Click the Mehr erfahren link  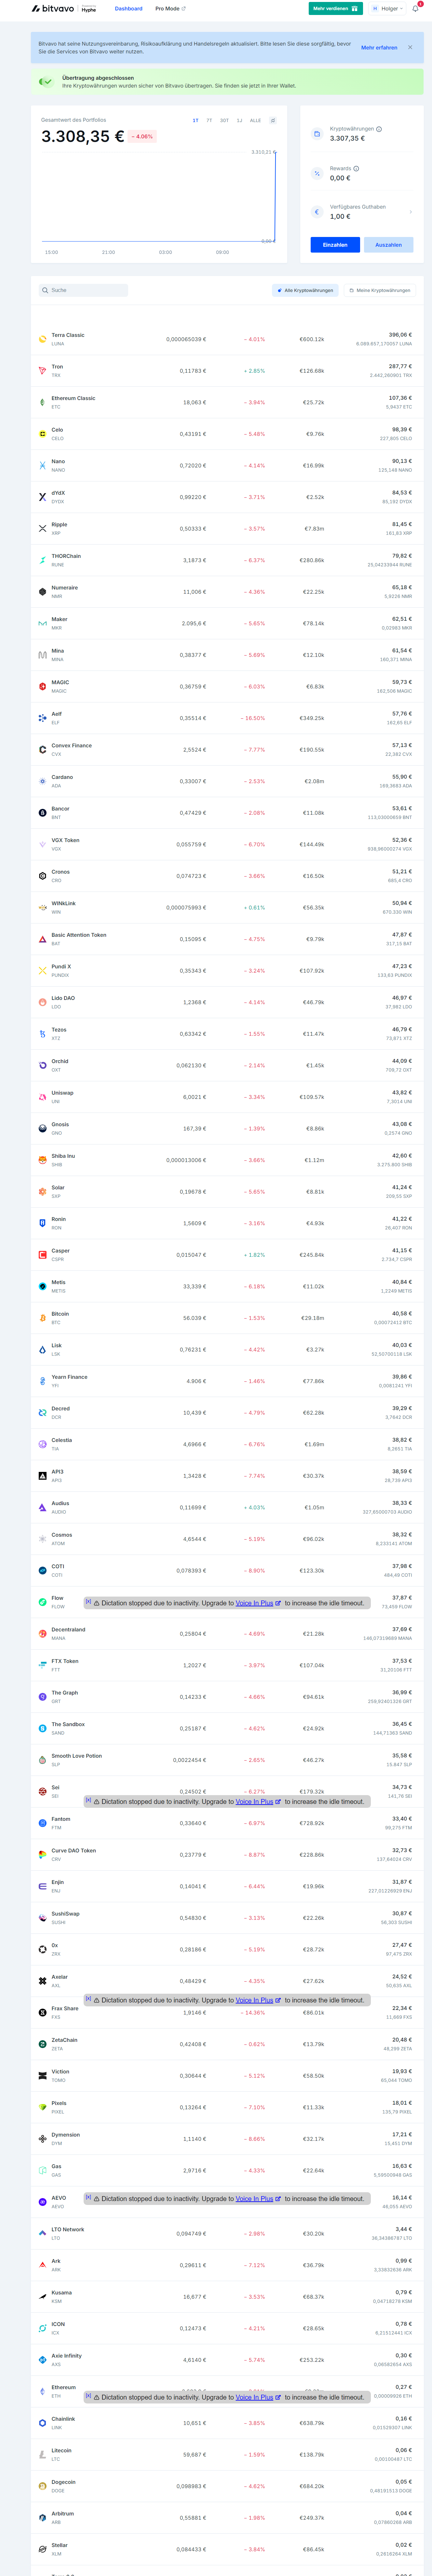379,47
